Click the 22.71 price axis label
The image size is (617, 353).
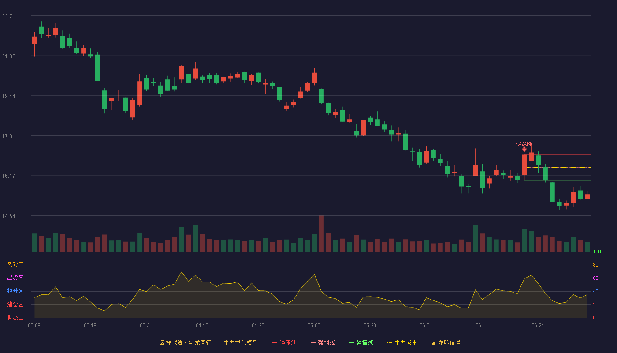8,16
